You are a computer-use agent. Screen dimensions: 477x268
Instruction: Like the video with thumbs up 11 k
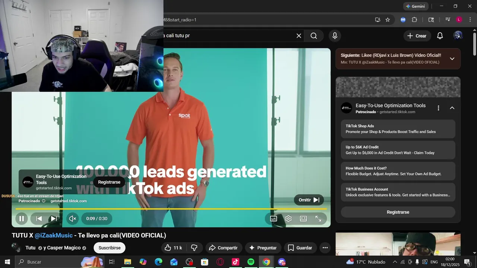[x=173, y=248]
